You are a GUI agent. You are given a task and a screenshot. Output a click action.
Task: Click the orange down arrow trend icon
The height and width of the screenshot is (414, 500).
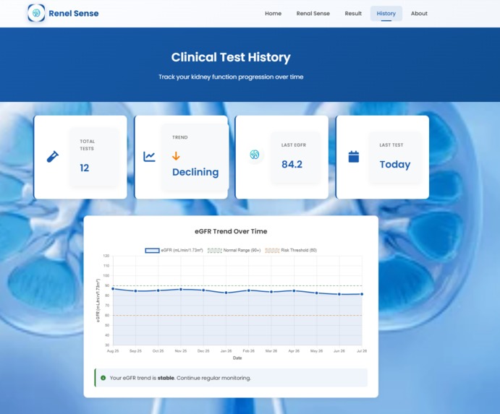176,156
